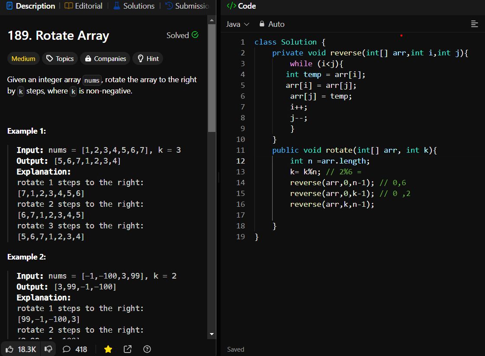Click the format code lines icon
The image size is (485, 356).
pos(474,24)
